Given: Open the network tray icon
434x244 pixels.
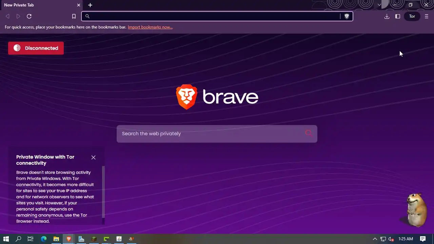Looking at the screenshot, I should (383, 239).
